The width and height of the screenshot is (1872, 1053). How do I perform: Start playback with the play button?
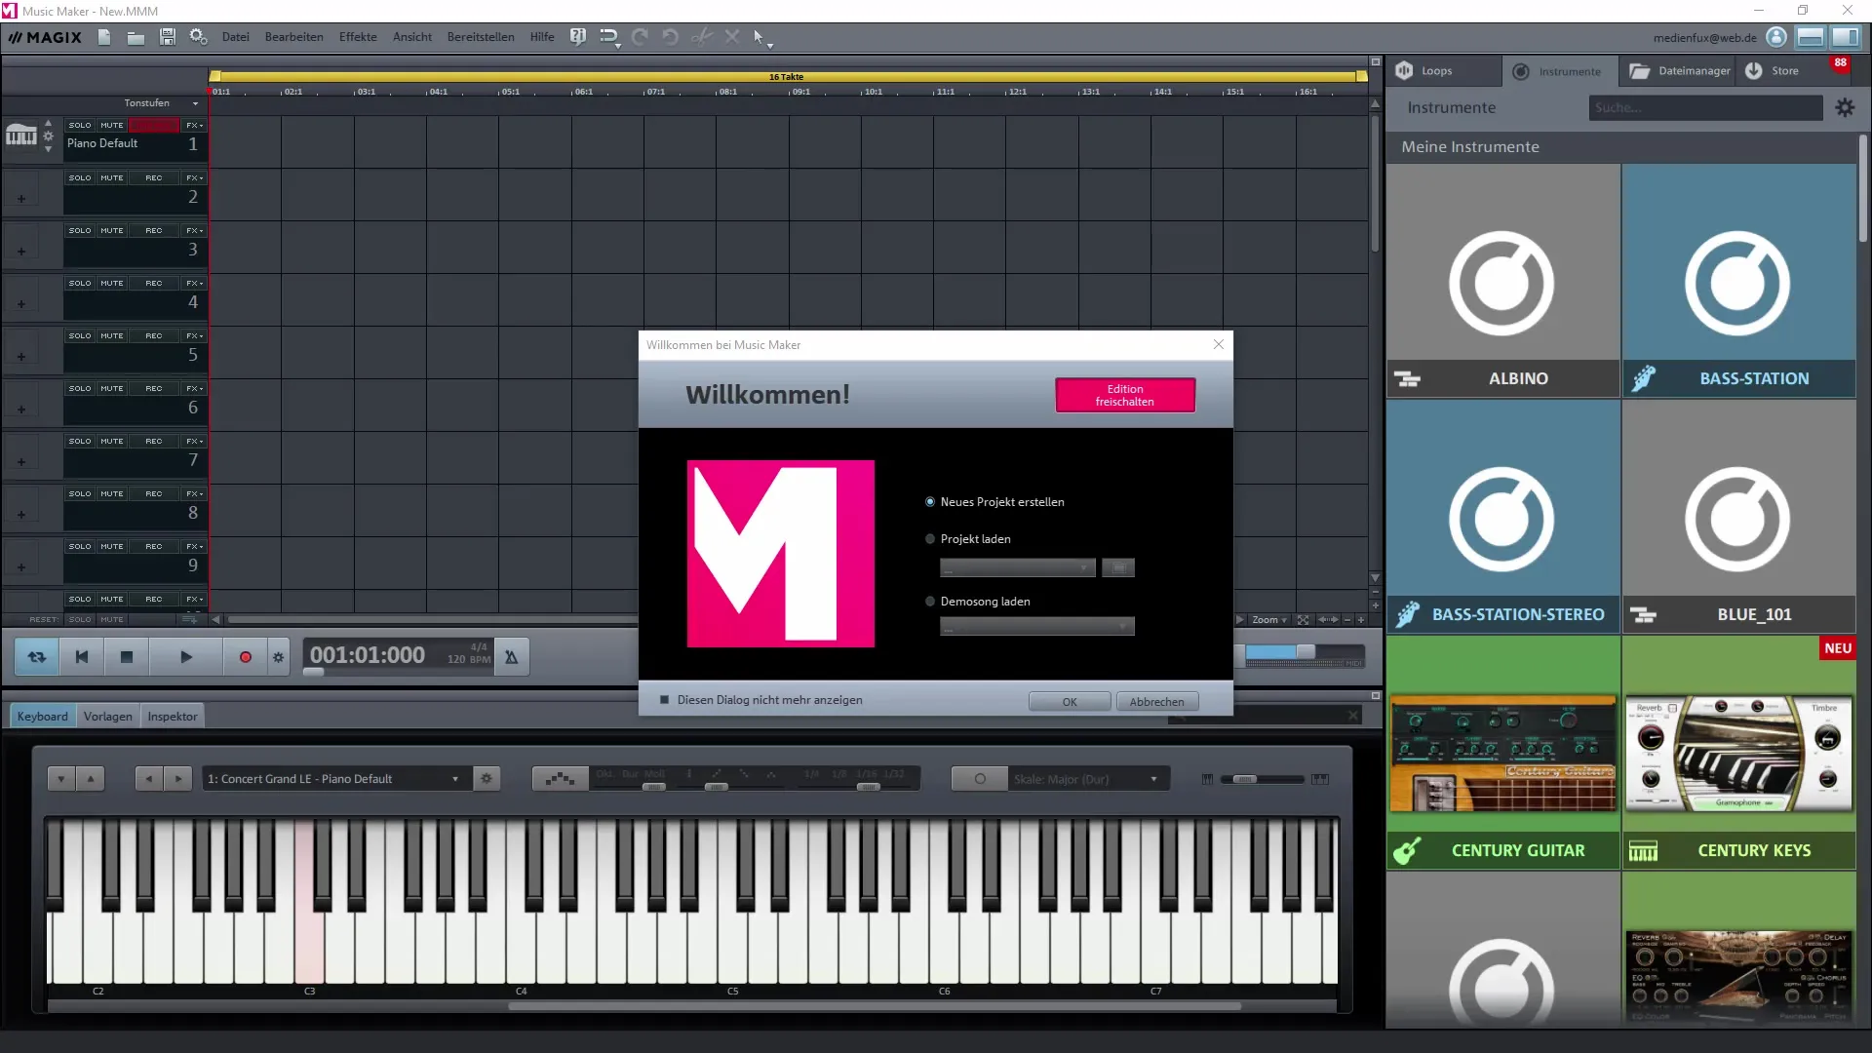point(186,657)
